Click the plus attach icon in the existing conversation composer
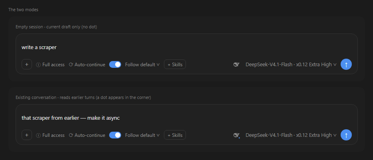The width and height of the screenshot is (373, 160). [x=27, y=135]
